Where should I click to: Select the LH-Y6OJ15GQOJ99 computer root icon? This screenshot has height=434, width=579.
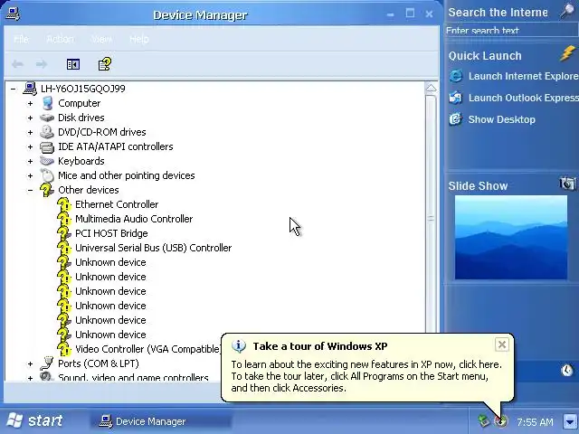[x=30, y=89]
